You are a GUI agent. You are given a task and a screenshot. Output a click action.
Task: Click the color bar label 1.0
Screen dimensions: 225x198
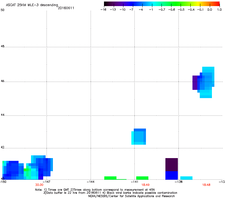pos(220,10)
